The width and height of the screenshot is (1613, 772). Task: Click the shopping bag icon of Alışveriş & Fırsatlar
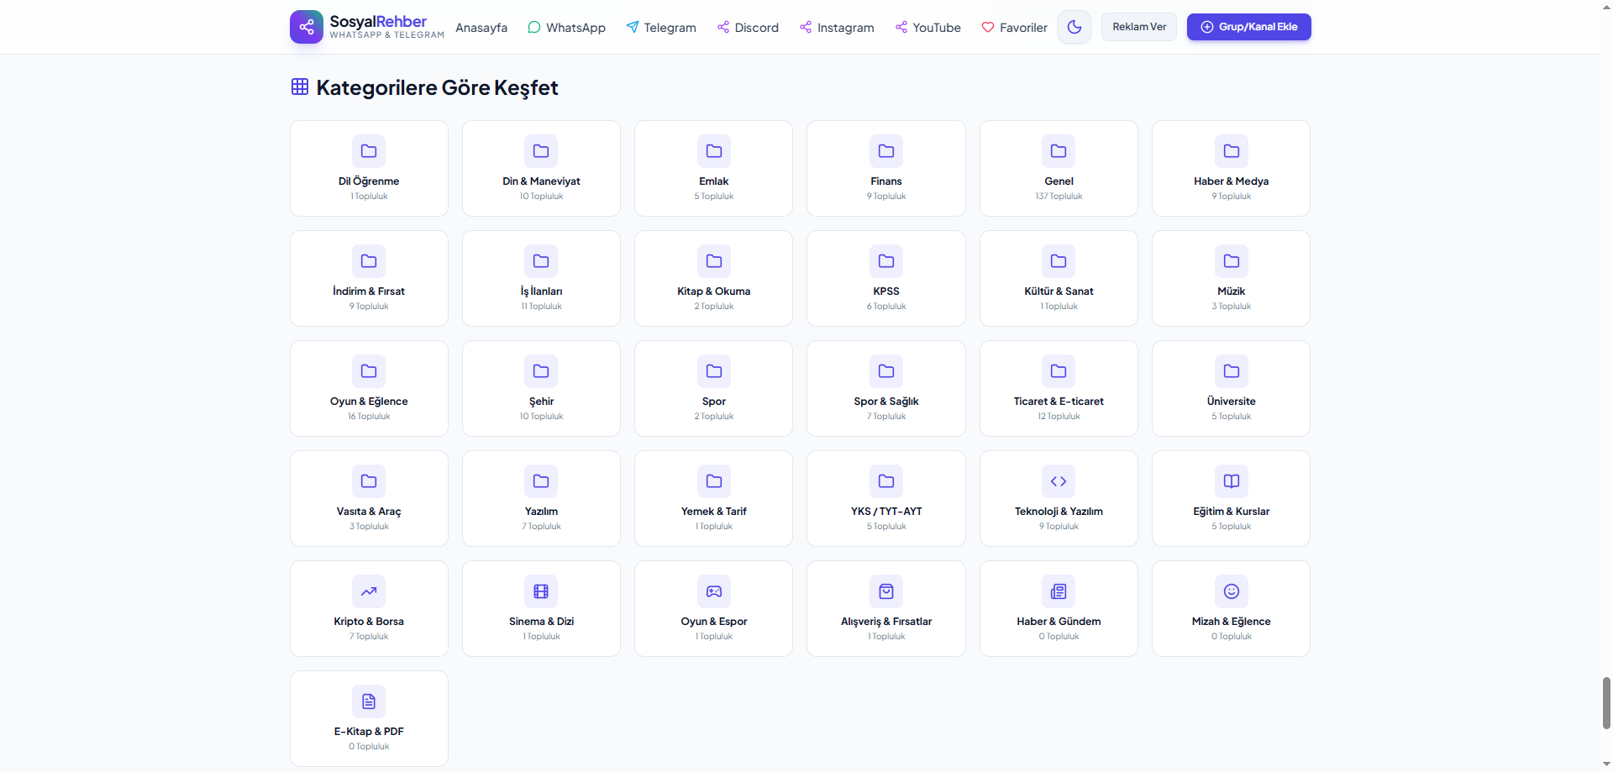(886, 591)
